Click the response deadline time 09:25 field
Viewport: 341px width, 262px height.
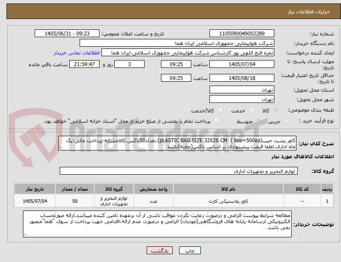click(176, 64)
